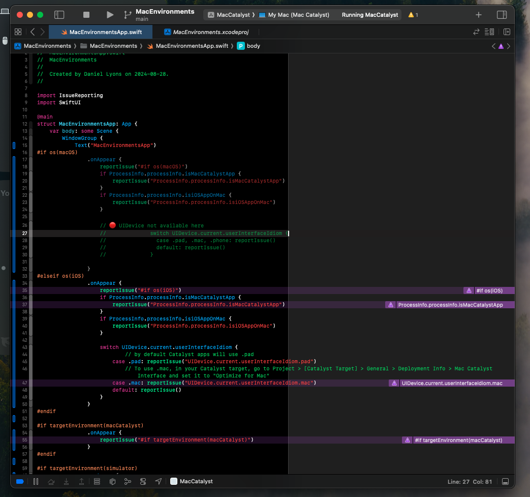Click the '@main' attribute on line 11
The width and height of the screenshot is (530, 497).
coord(45,116)
